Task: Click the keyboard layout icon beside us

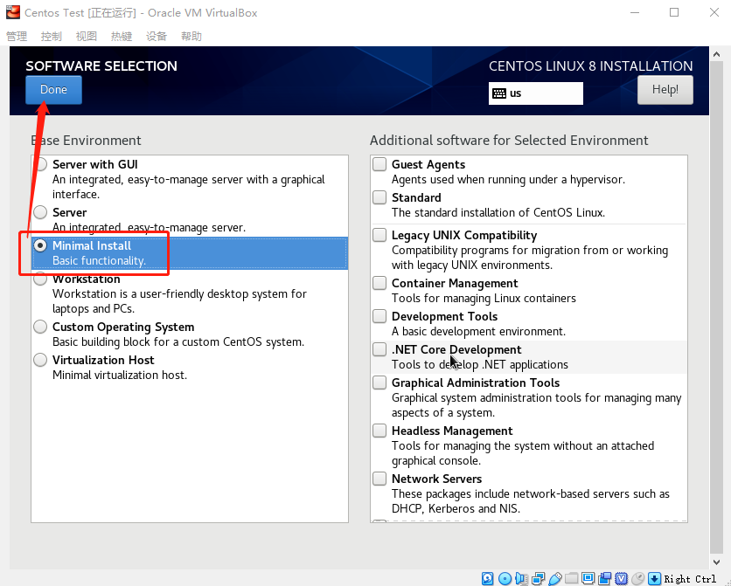Action: (499, 93)
